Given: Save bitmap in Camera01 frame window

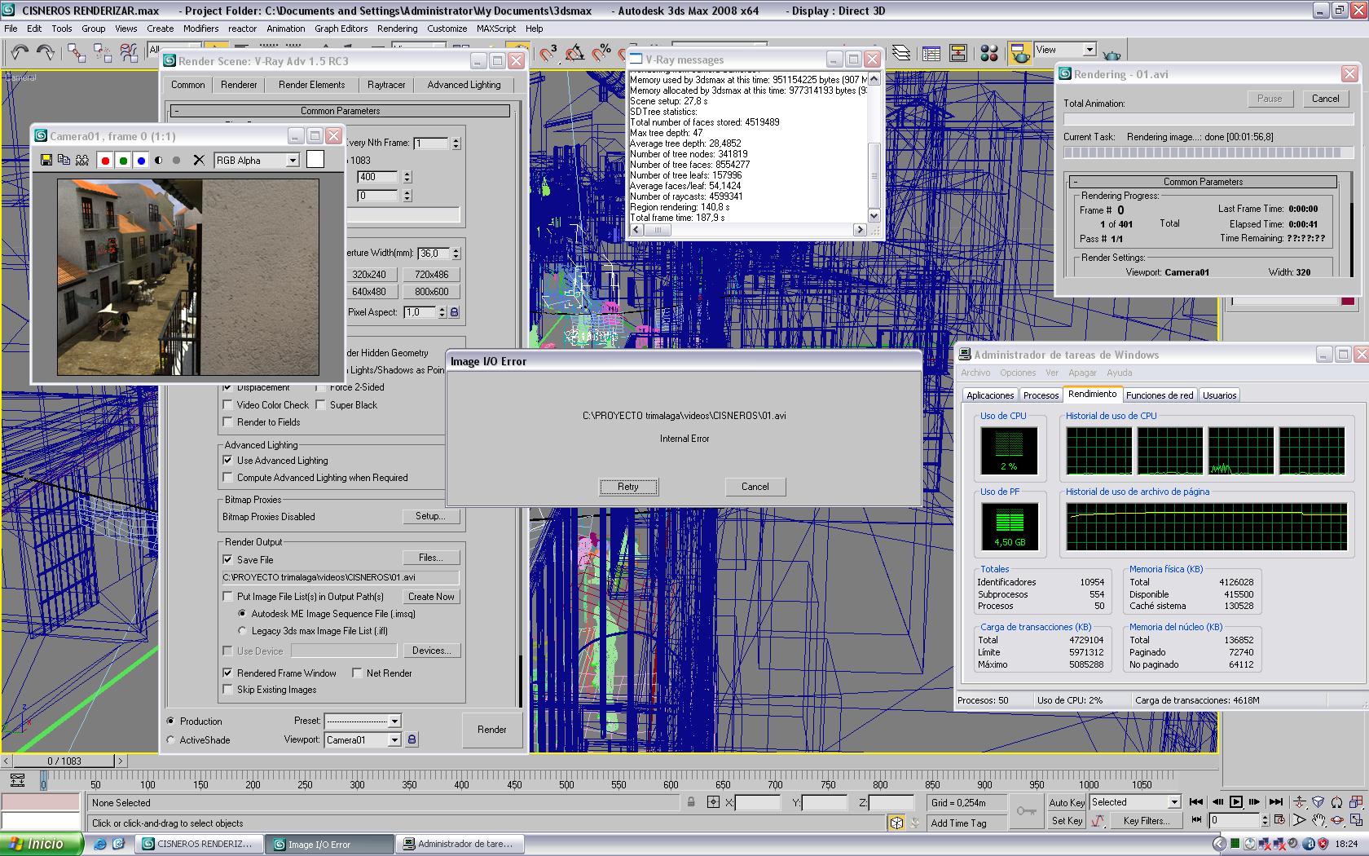Looking at the screenshot, I should [46, 161].
